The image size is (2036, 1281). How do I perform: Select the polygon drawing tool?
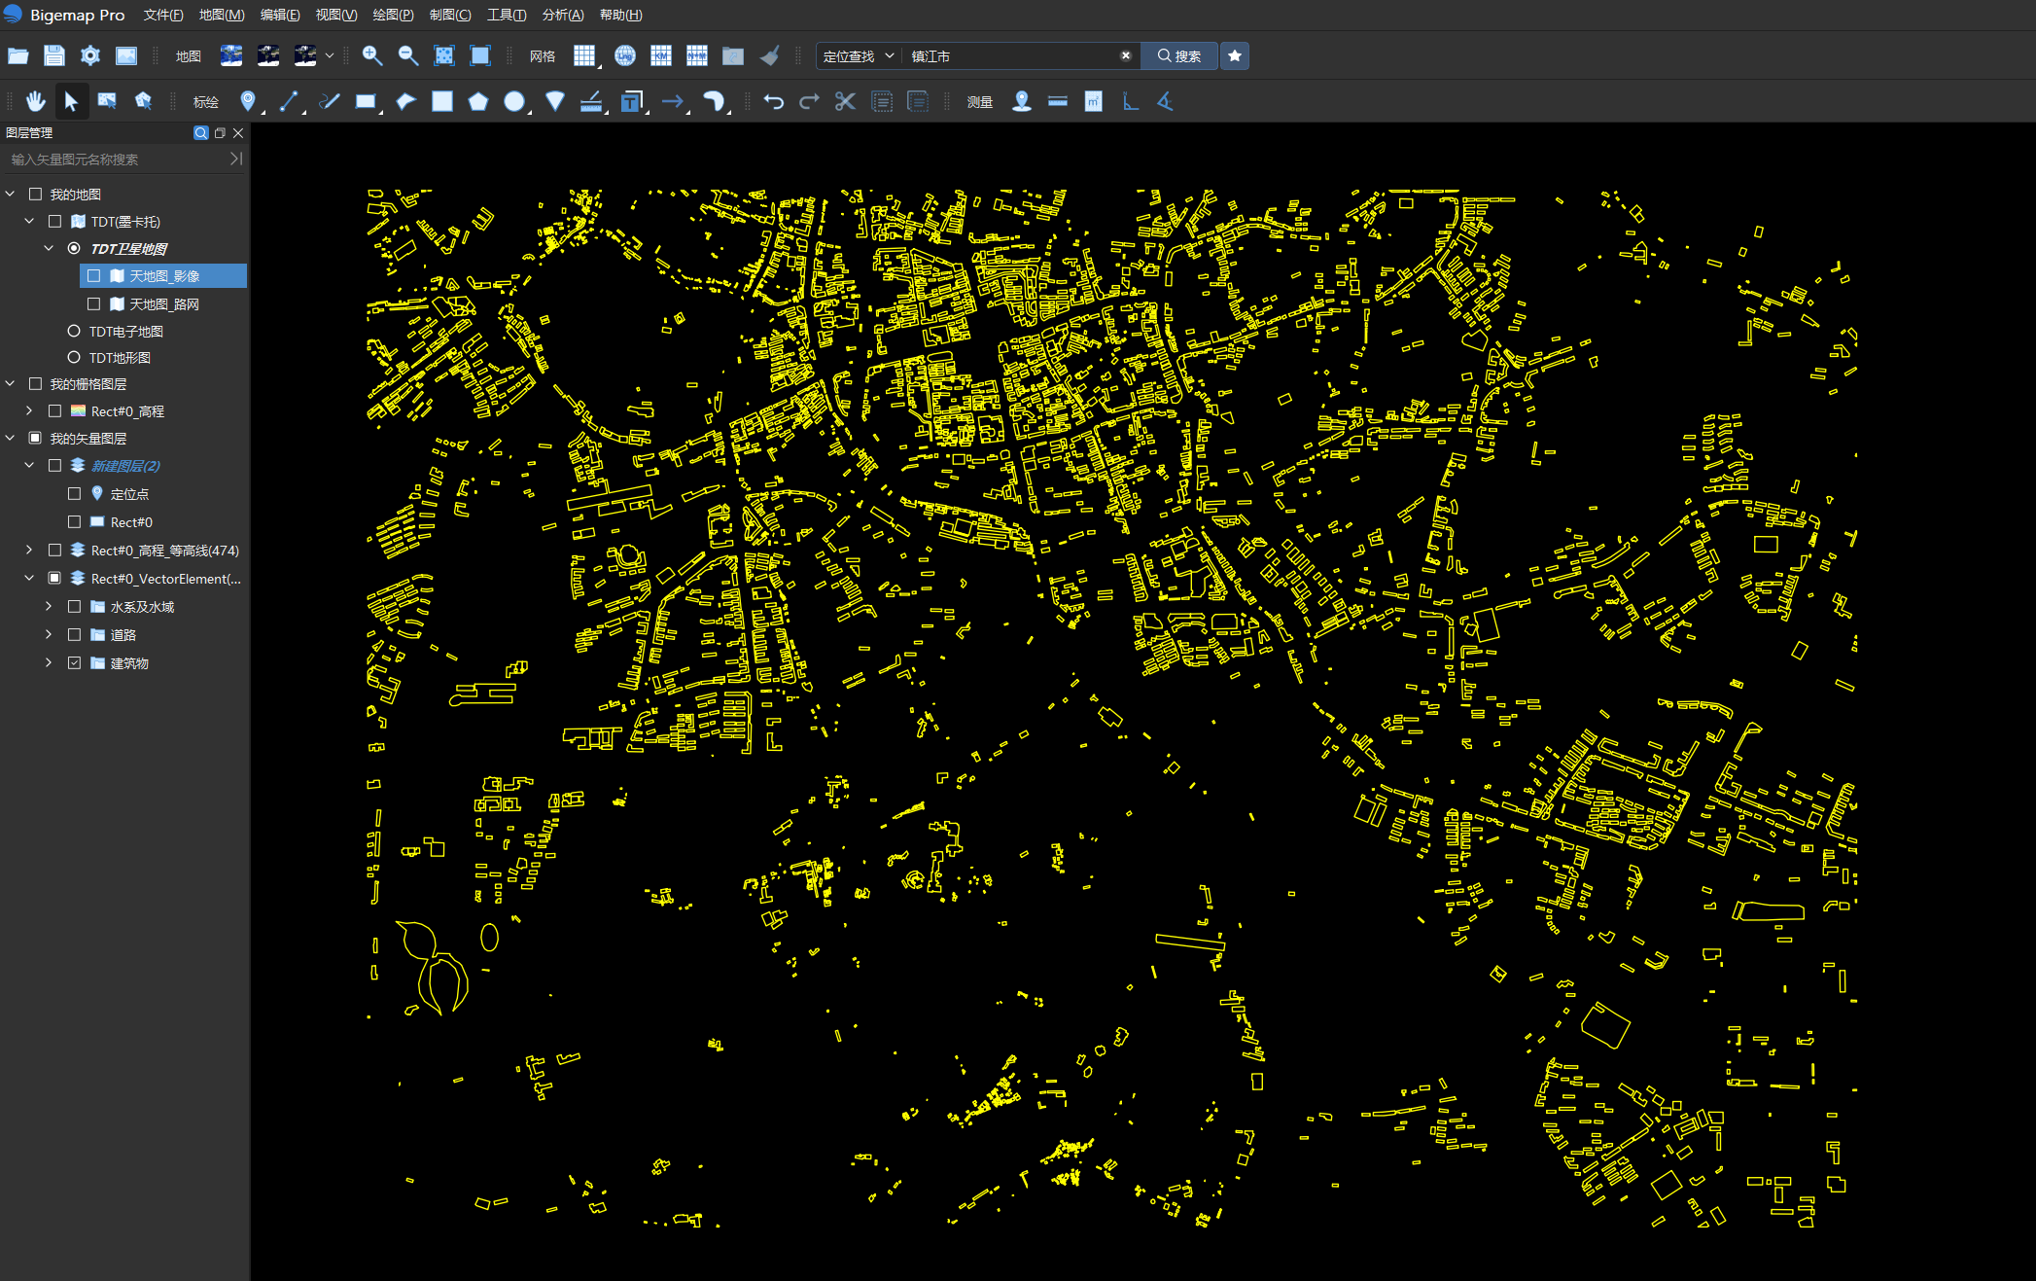pyautogui.click(x=478, y=101)
